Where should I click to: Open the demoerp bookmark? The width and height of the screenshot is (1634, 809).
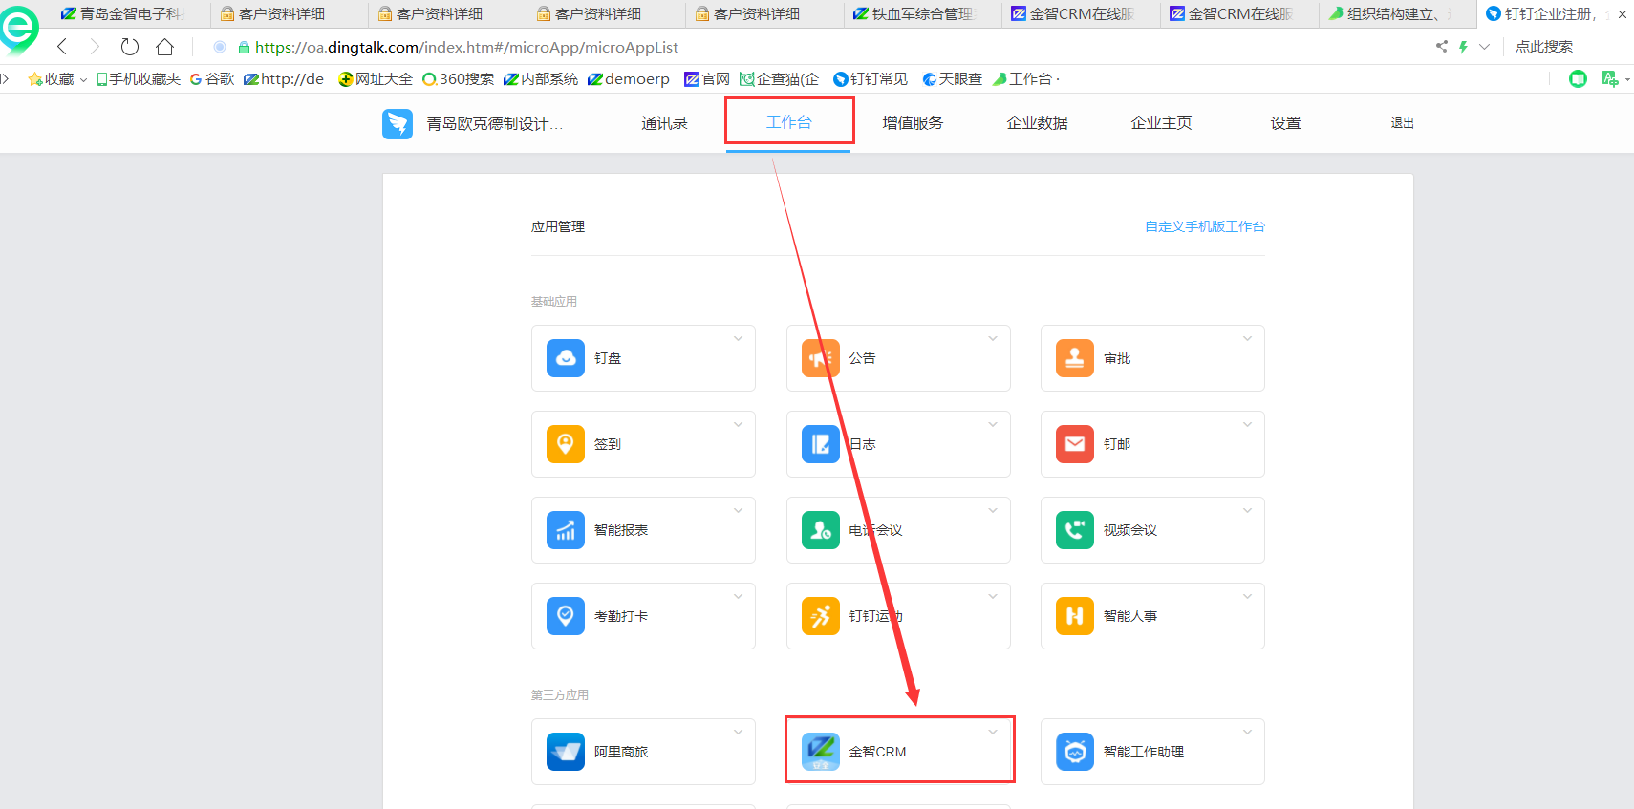click(628, 78)
